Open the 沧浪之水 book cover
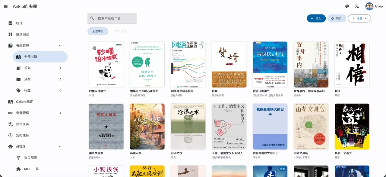Screen dimensions: 386x177 tap(188, 127)
